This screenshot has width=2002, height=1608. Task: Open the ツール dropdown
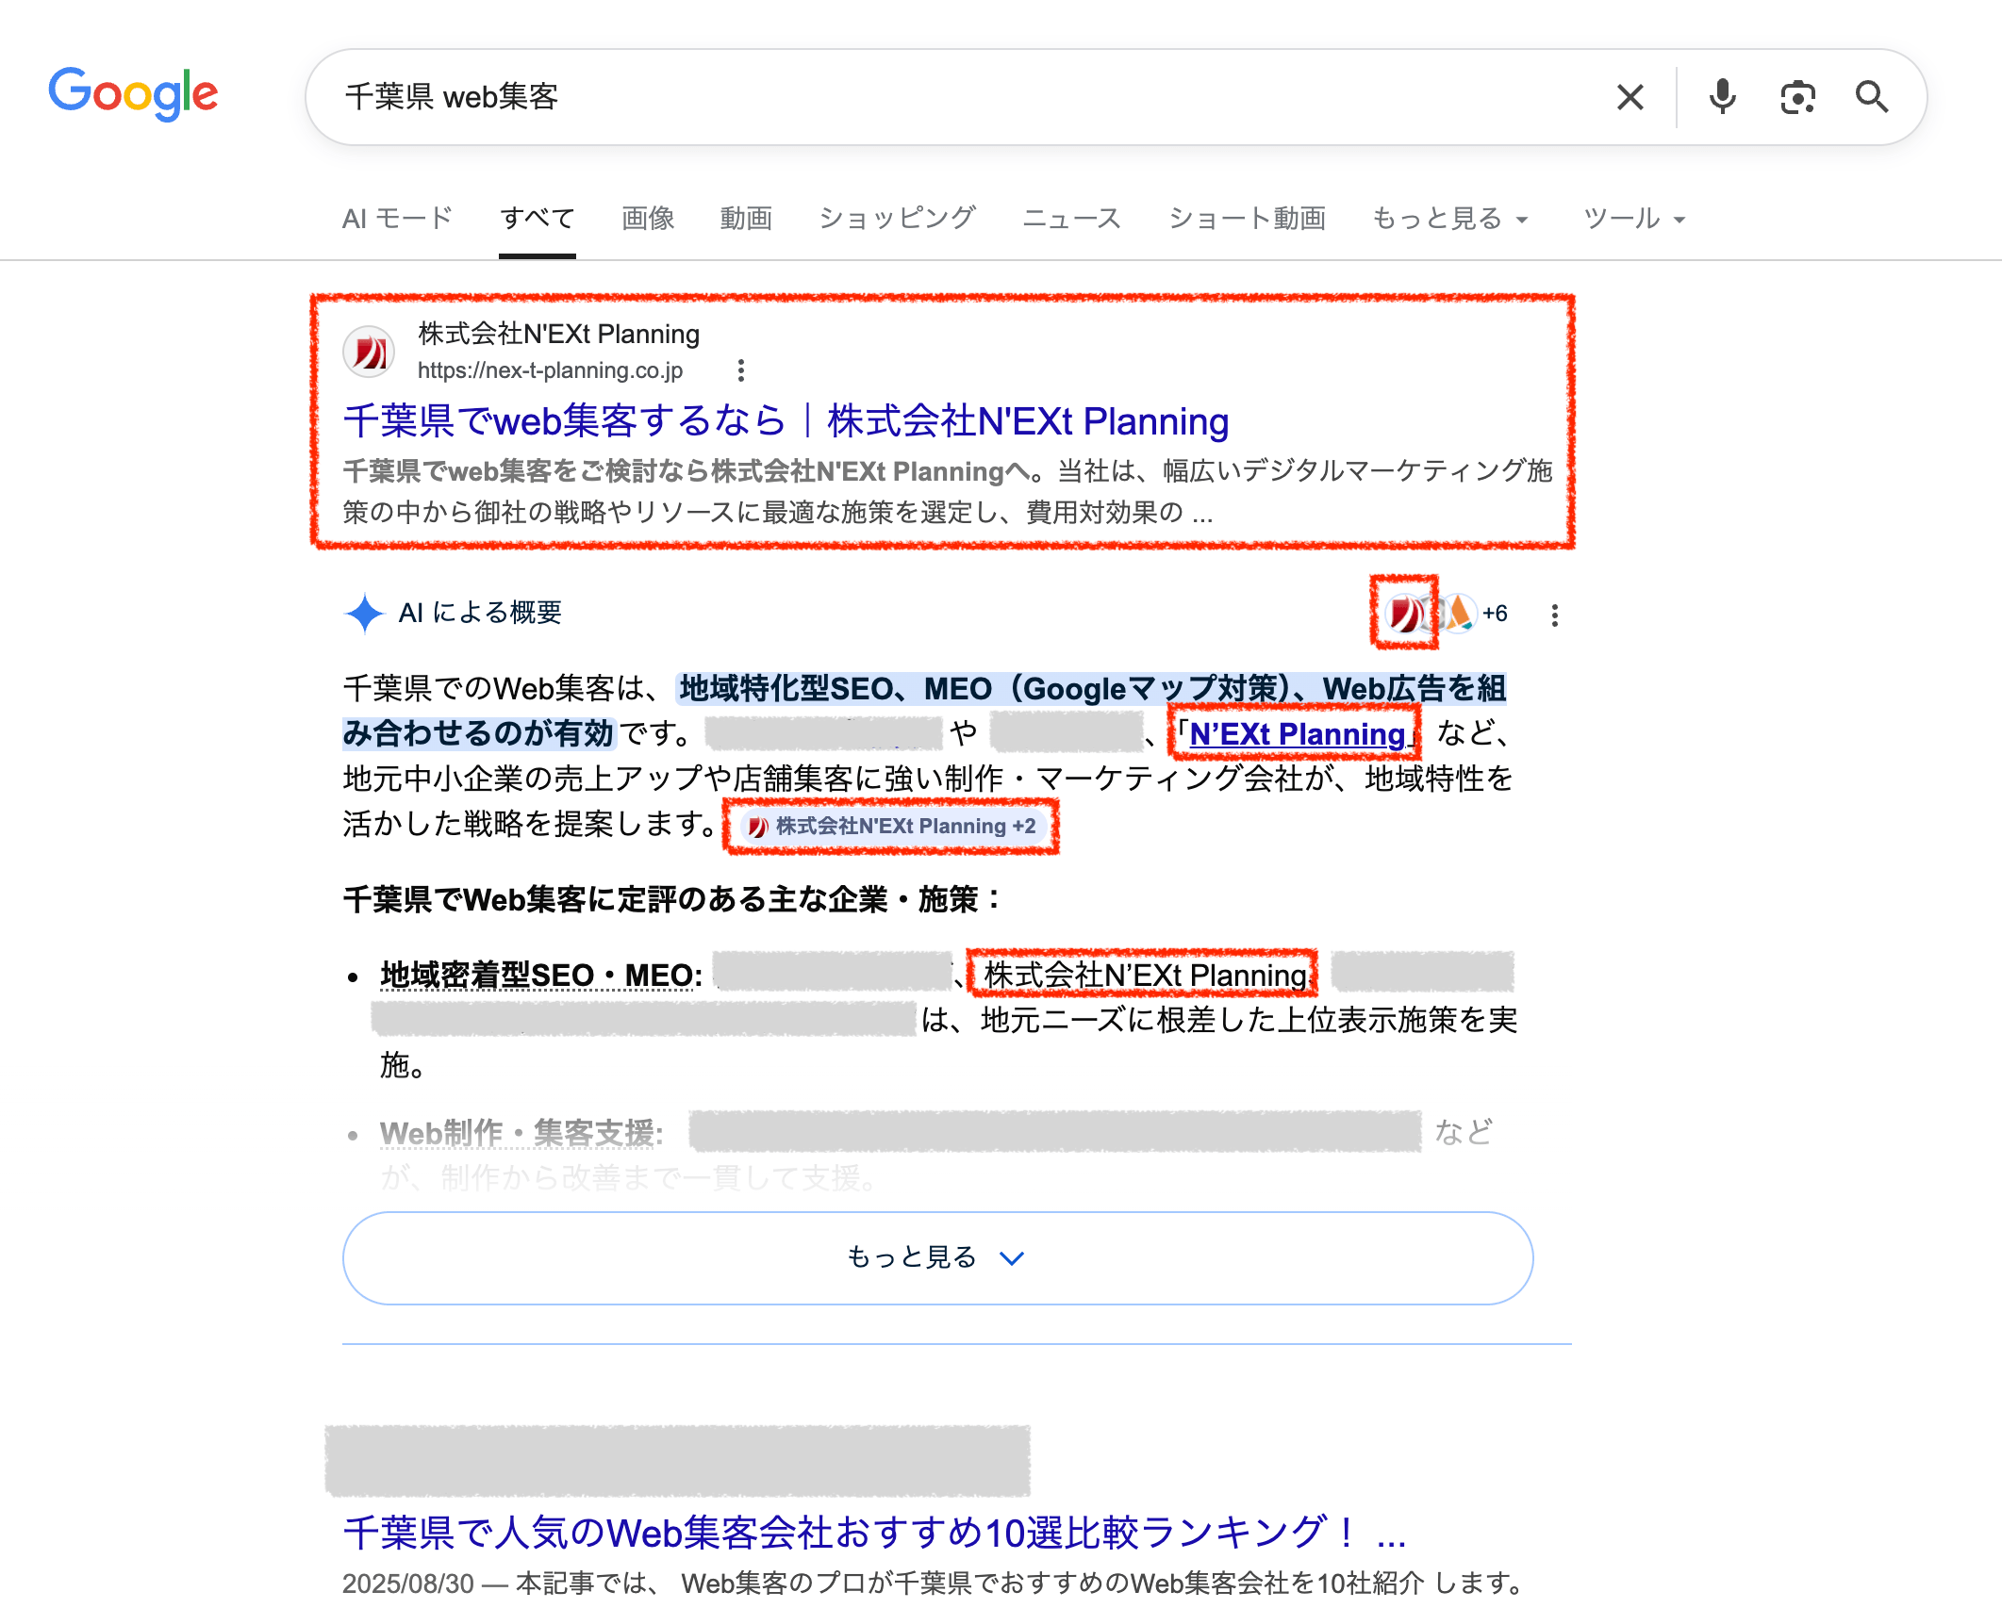coord(1633,219)
